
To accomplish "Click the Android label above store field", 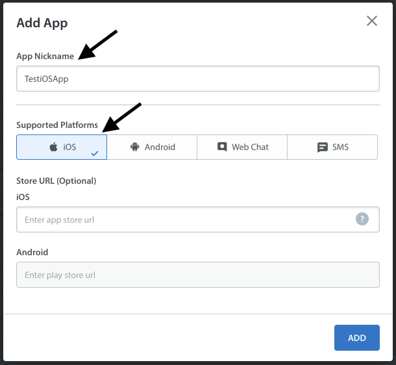I will tap(32, 252).
